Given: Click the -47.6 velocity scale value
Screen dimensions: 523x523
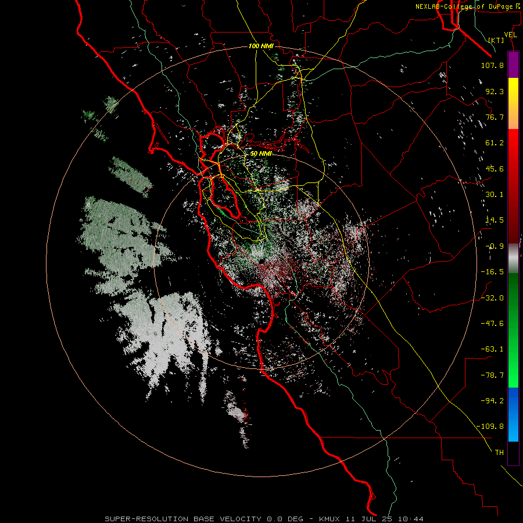Looking at the screenshot, I should click(x=492, y=324).
